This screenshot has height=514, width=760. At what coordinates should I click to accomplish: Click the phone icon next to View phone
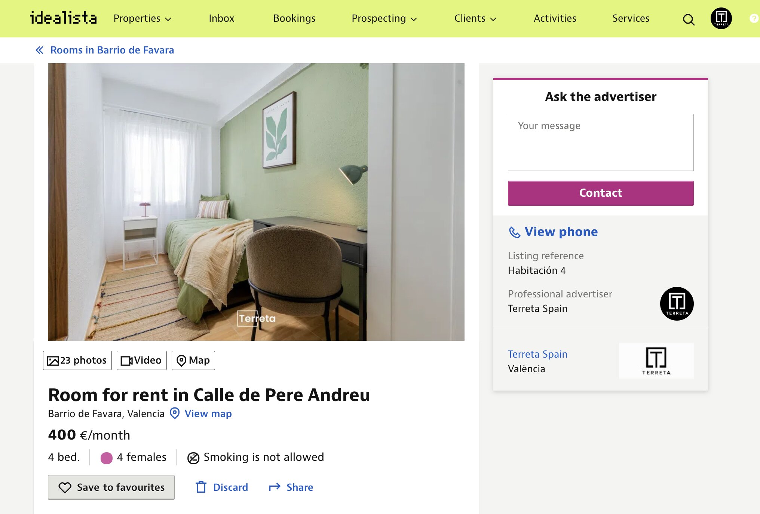click(515, 232)
